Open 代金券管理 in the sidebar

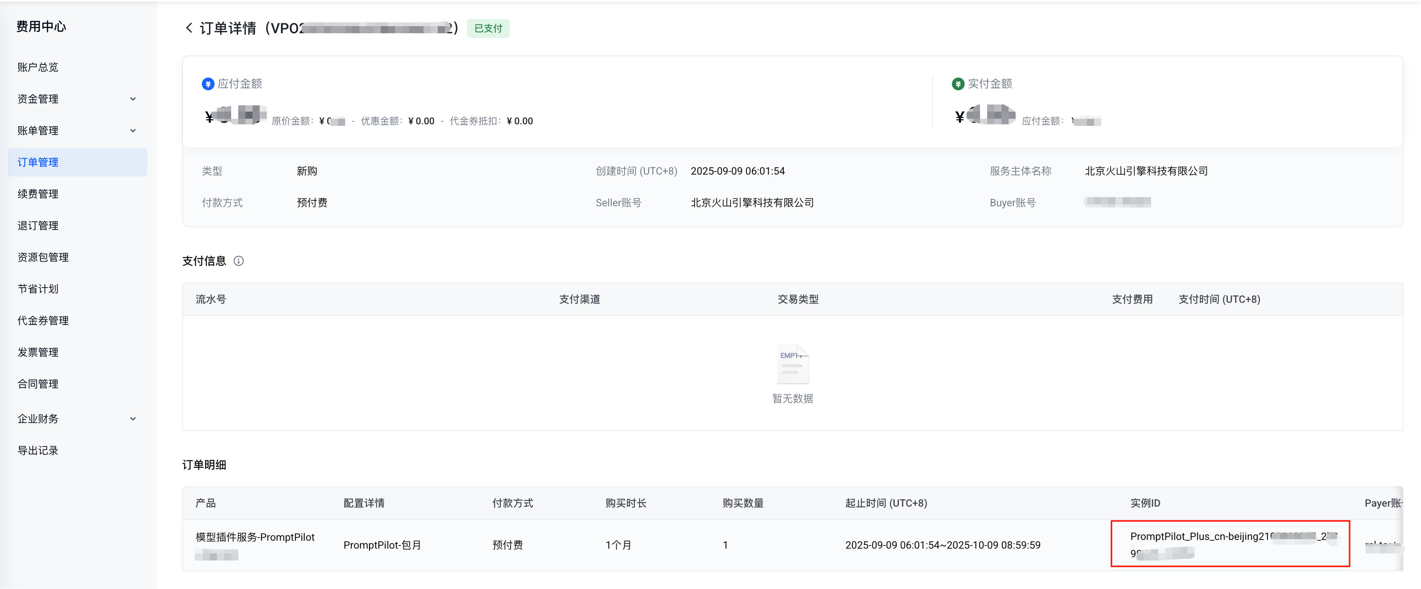click(43, 320)
